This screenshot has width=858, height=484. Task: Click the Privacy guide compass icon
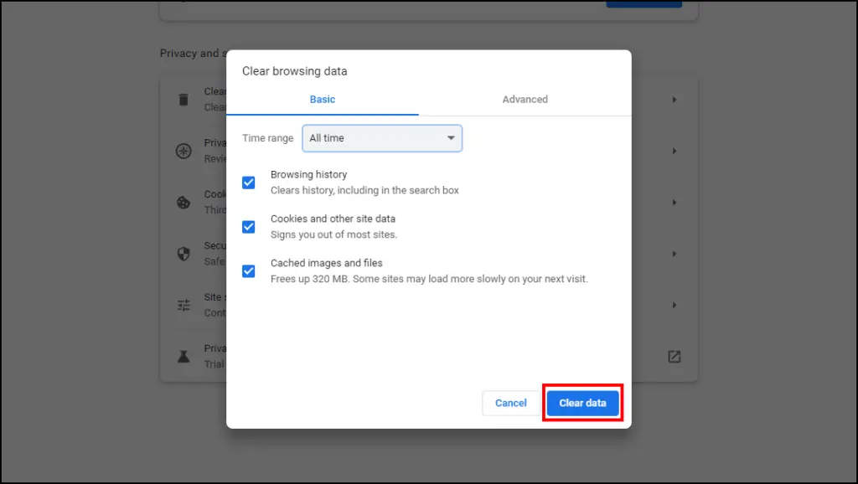(x=183, y=151)
